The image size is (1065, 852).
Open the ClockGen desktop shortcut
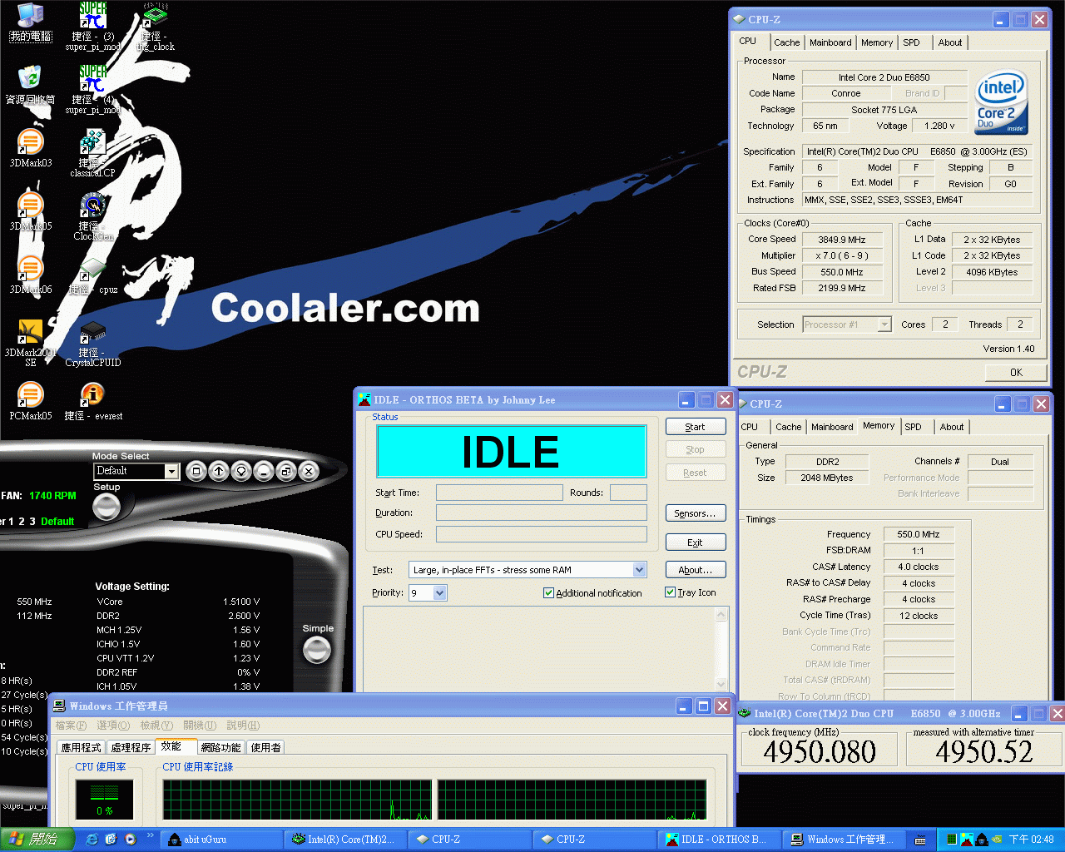(x=92, y=216)
